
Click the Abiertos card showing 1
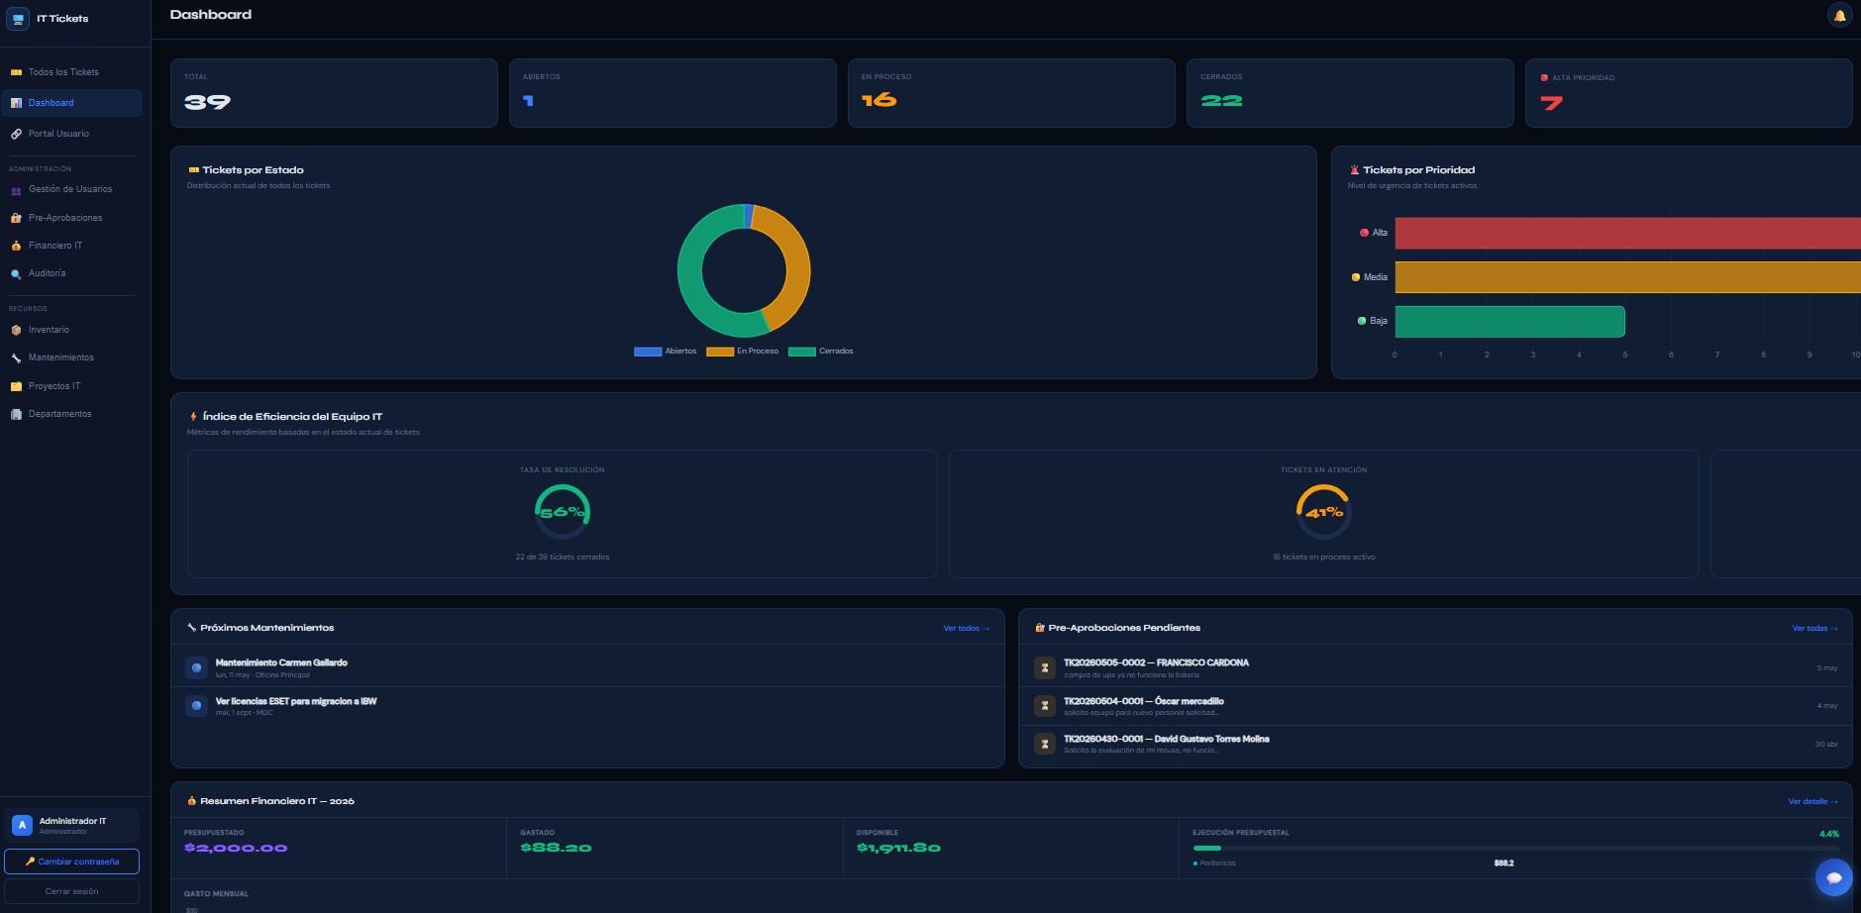tap(672, 93)
